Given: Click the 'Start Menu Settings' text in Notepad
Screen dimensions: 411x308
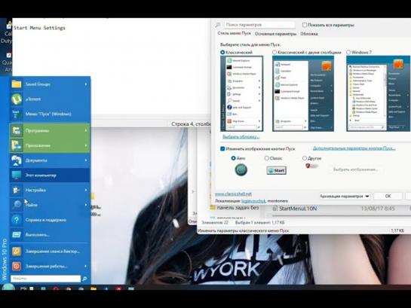Looking at the screenshot, I should point(39,28).
